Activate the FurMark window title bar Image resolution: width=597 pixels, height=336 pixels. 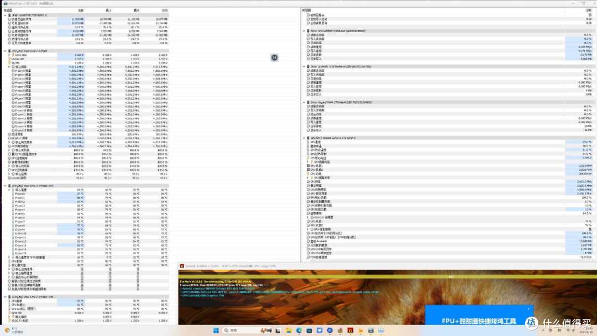click(387, 266)
